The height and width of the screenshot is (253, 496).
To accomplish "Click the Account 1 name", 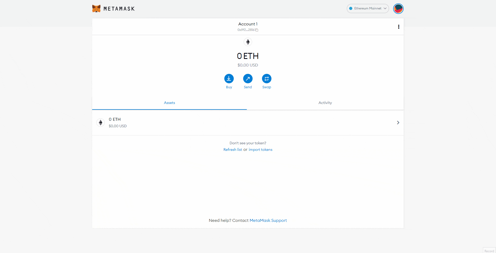I will [x=248, y=24].
